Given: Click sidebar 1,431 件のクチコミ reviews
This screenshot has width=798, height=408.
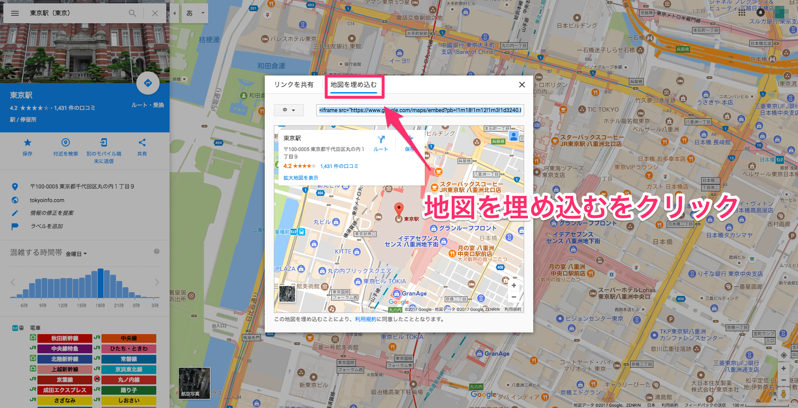Looking at the screenshot, I should 74,108.
